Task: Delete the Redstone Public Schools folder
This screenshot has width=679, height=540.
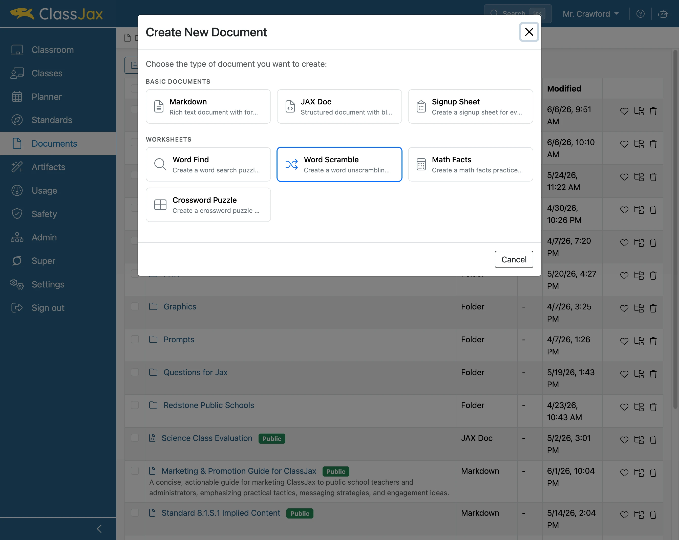Action: point(653,407)
